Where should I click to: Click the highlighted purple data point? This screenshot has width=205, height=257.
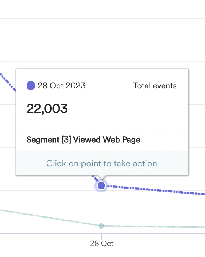[101, 186]
